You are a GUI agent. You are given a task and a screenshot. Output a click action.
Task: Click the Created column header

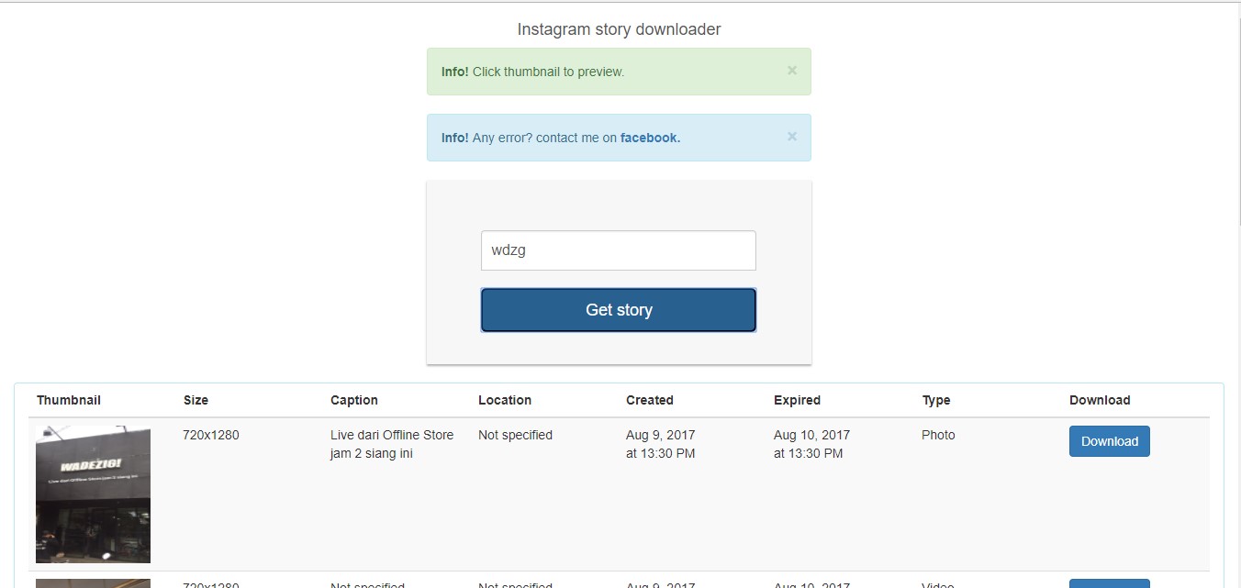click(650, 400)
